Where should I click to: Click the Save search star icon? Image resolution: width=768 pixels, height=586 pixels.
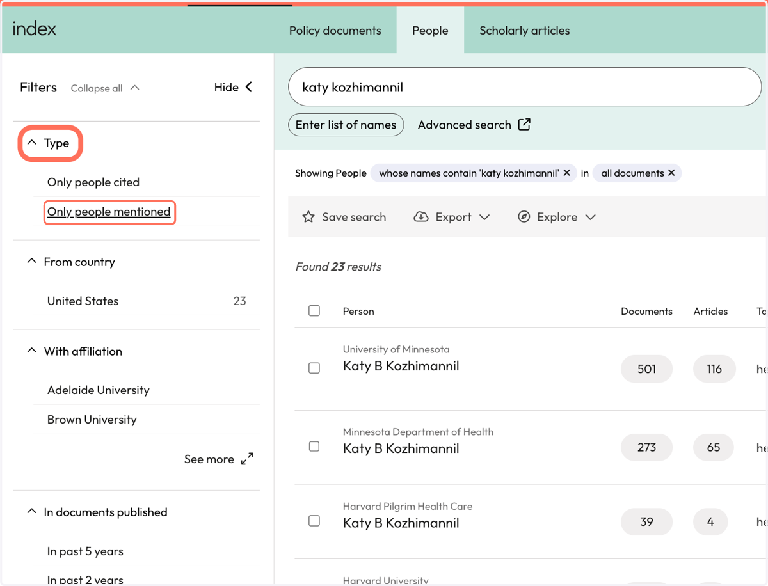point(308,217)
